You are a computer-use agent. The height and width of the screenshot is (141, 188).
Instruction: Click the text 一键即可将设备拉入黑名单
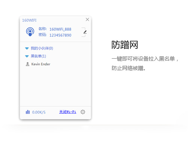point(143,59)
